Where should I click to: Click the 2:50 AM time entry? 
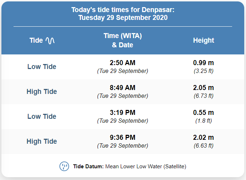(x=122, y=63)
